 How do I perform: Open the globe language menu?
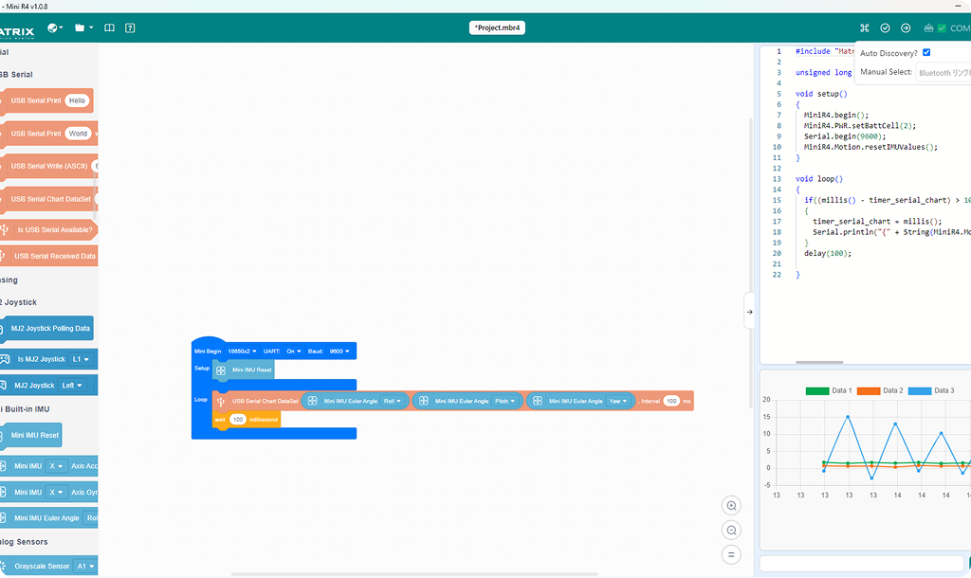point(55,27)
